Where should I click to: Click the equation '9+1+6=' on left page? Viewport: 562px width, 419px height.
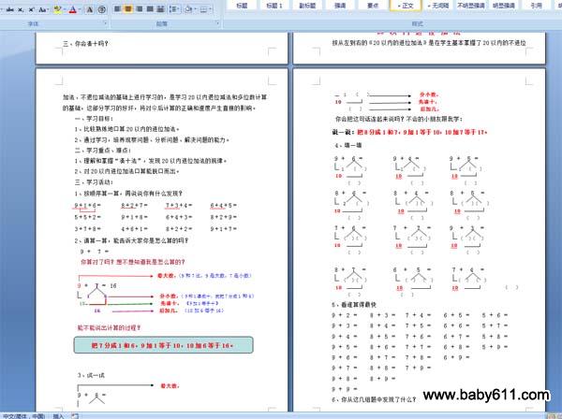coord(87,206)
